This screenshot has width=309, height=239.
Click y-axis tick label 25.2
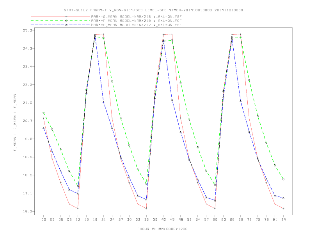coord(27,30)
